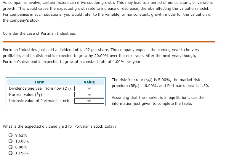Click the Assuming the market is in equilibrium text
This screenshot has width=229, height=163.
158,101
